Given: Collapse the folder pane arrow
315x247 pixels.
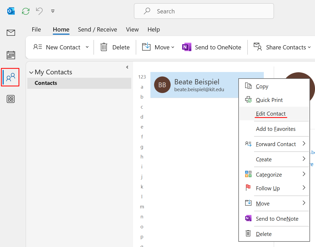Looking at the screenshot, I should click(127, 67).
